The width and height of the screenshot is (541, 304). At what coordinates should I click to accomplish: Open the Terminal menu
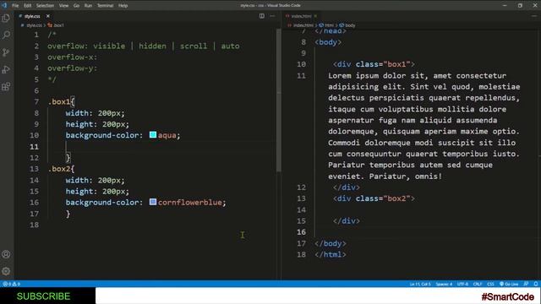point(105,6)
